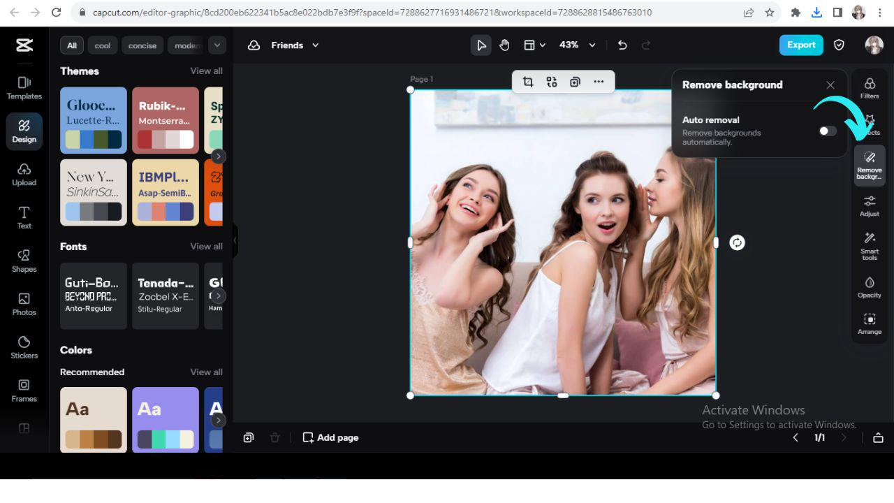Viewport: 894px width, 503px height.
Task: Click the crop icon above the image
Action: coord(528,82)
